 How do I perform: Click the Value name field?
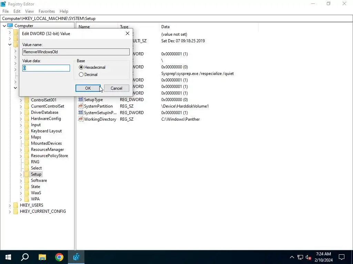76,52
